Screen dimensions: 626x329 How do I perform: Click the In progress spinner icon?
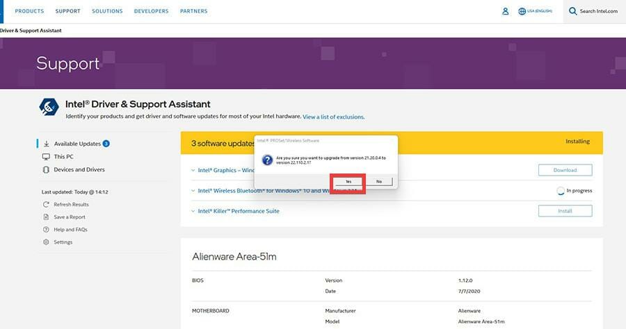[561, 191]
